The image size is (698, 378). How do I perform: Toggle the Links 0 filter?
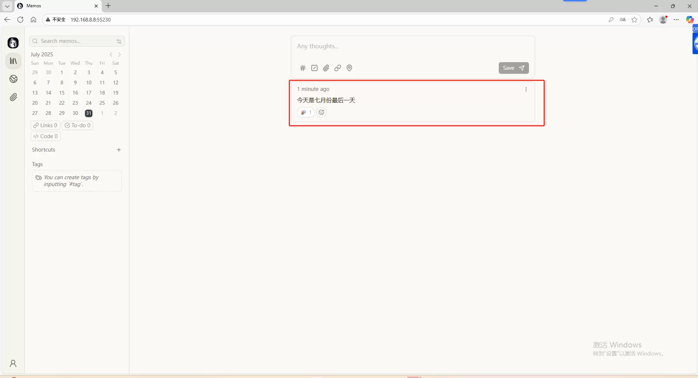45,125
